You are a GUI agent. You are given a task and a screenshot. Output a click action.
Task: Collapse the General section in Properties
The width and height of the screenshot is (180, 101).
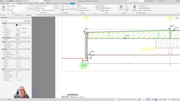click(x=29, y=23)
